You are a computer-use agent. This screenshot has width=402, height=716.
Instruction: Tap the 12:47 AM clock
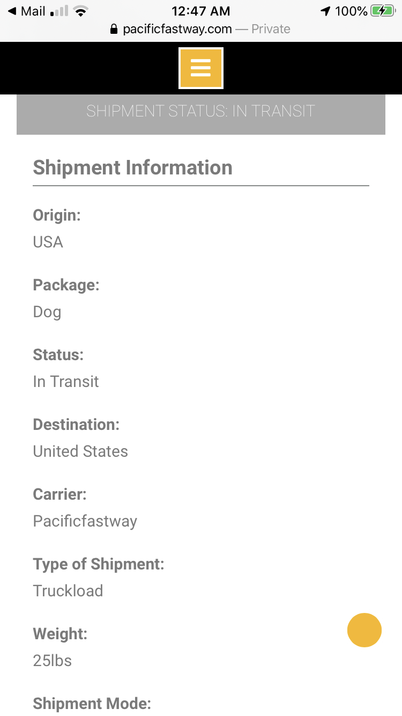click(x=201, y=11)
